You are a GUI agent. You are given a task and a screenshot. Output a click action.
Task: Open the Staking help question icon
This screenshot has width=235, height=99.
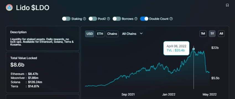85,19
